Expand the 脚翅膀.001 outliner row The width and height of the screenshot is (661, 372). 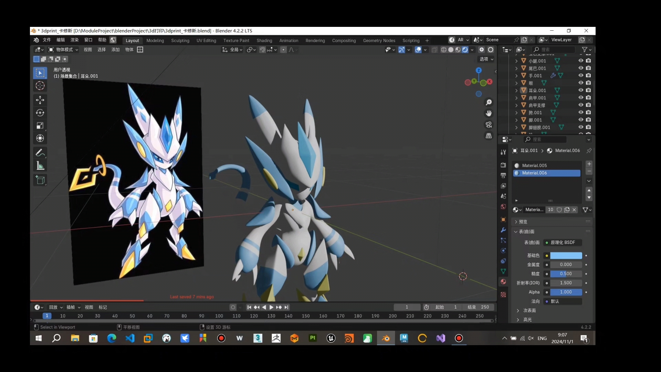point(516,127)
